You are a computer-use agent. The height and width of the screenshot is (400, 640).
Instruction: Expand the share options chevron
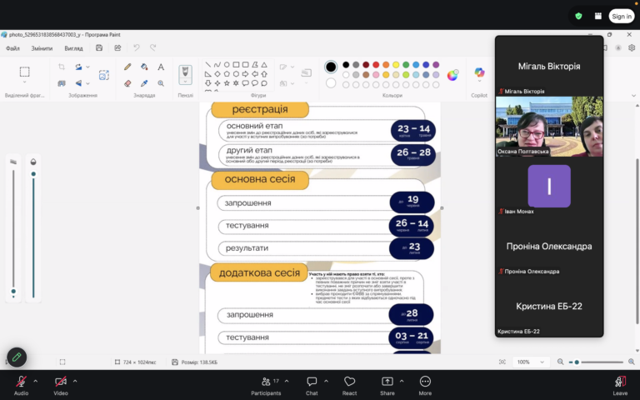click(x=401, y=380)
